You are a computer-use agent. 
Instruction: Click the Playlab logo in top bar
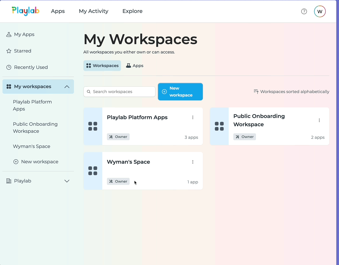pyautogui.click(x=25, y=11)
